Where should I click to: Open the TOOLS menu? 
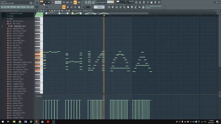coord(28,7)
